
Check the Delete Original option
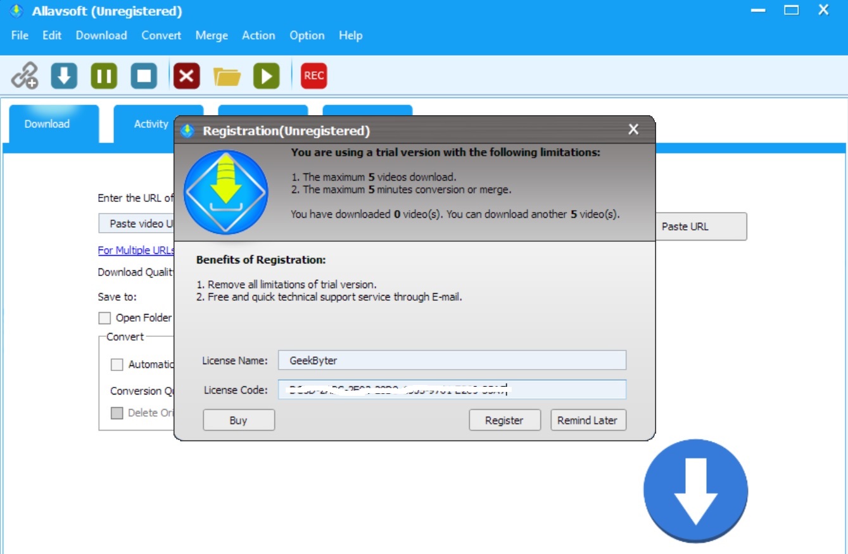point(117,412)
